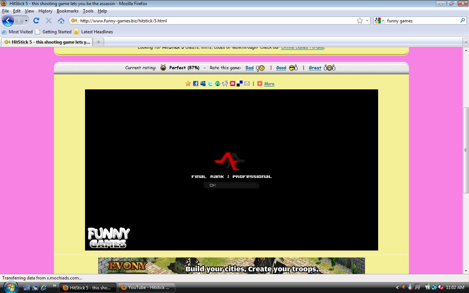The width and height of the screenshot is (469, 293).
Task: Click the Online Games Forums link
Action: 302,47
